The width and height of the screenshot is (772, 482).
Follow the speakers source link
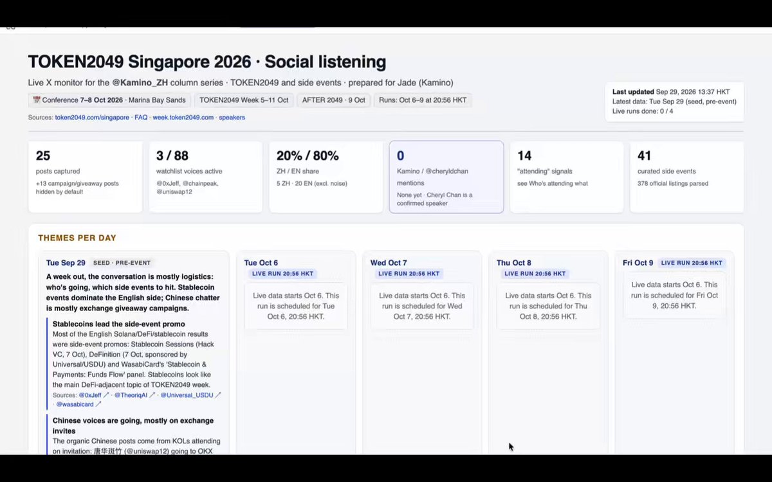coord(232,118)
